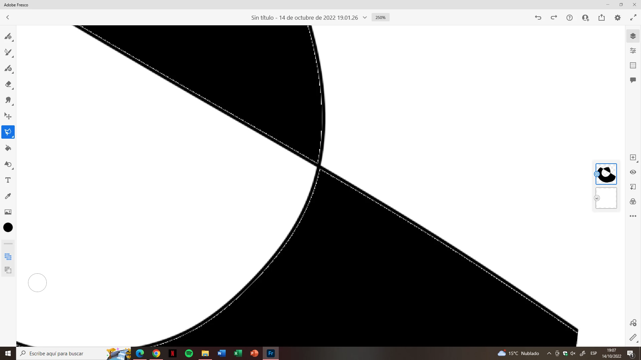Activate the Smudge tool
Screen dimensions: 641x360
click(8, 100)
